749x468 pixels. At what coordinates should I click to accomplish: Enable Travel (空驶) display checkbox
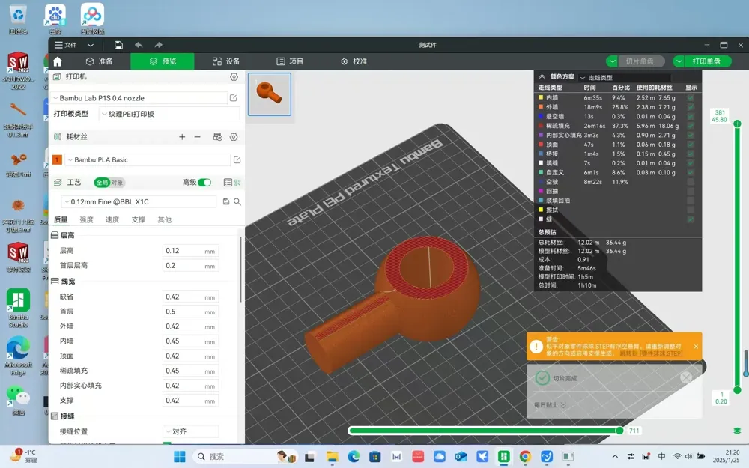(x=691, y=182)
